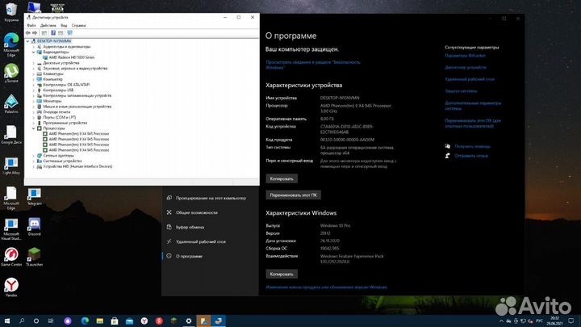The height and width of the screenshot is (327, 581).
Task: Open Диспетчер устройств link in related settings
Action: tap(466, 68)
